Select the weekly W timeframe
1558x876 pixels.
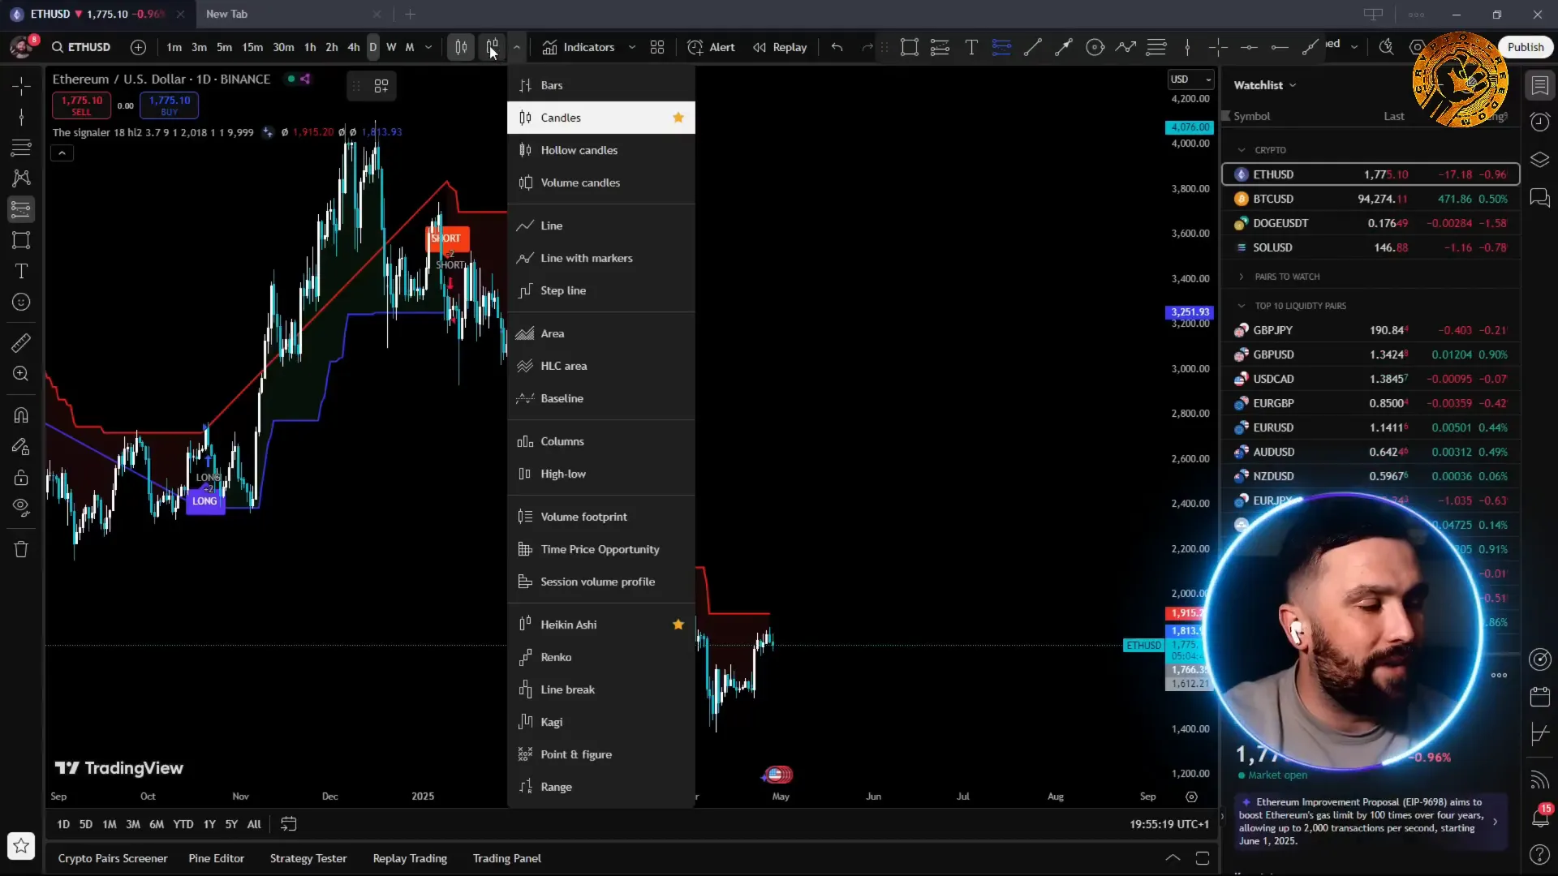point(391,47)
